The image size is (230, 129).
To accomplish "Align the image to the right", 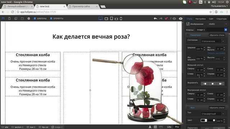I will 220,83.
